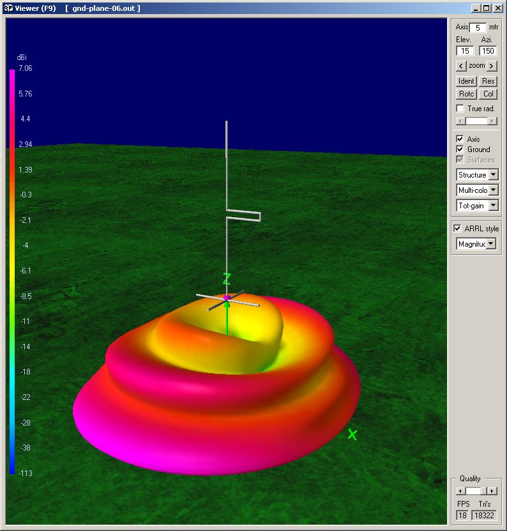Expand the Magnitude dropdown
This screenshot has height=531, width=507.
pyautogui.click(x=490, y=243)
